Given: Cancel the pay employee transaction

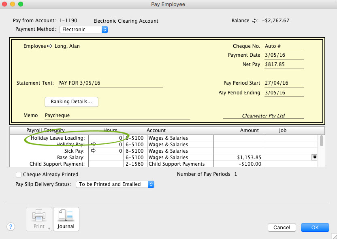Looking at the screenshot, I should [x=282, y=227].
